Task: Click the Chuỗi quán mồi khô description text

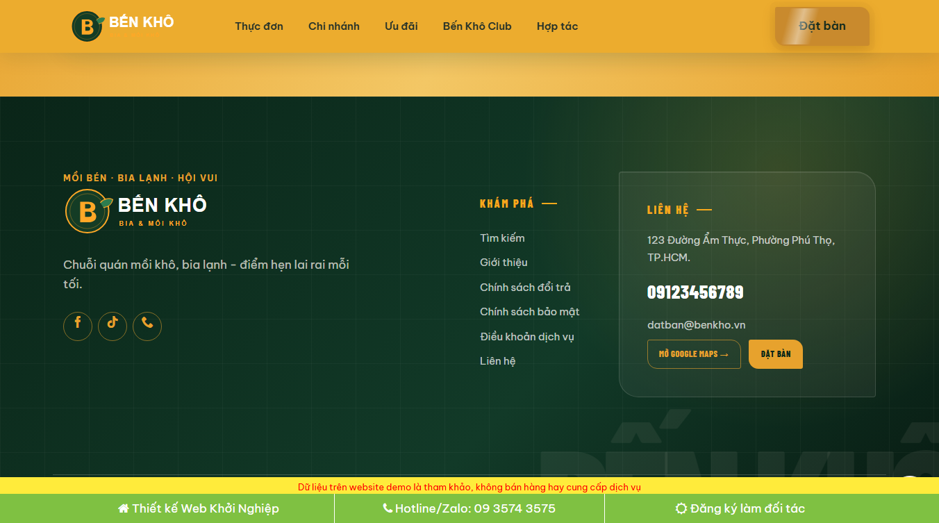Action: click(206, 274)
